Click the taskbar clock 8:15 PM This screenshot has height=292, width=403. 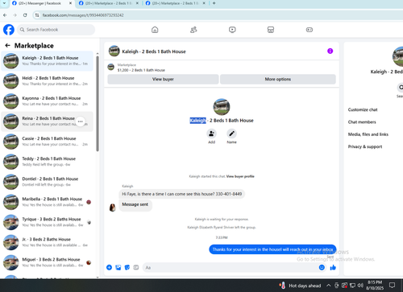(375, 286)
